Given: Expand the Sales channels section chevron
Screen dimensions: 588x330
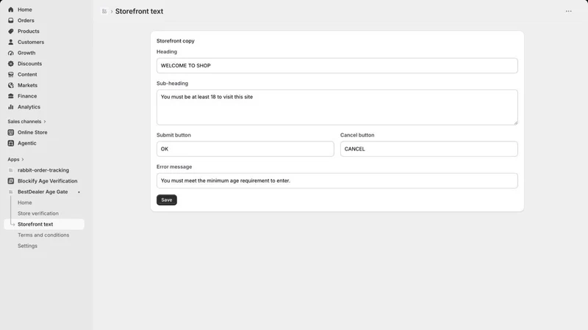Looking at the screenshot, I should [45, 122].
